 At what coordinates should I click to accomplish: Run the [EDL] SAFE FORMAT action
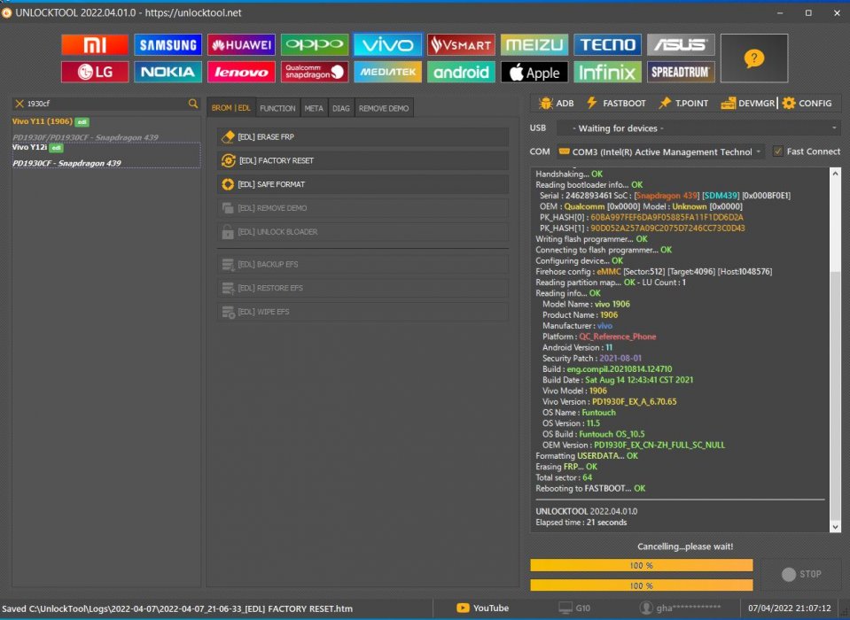pos(363,184)
